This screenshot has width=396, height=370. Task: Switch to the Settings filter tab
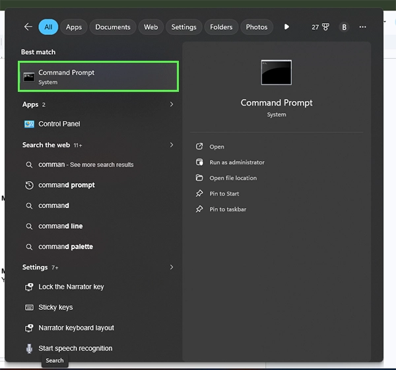[x=183, y=27]
